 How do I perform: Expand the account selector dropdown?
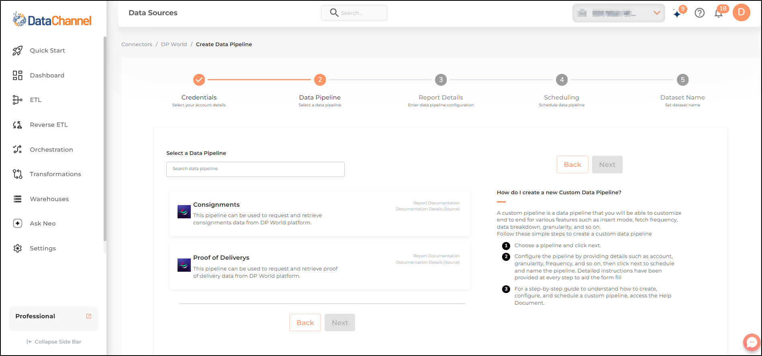click(619, 13)
